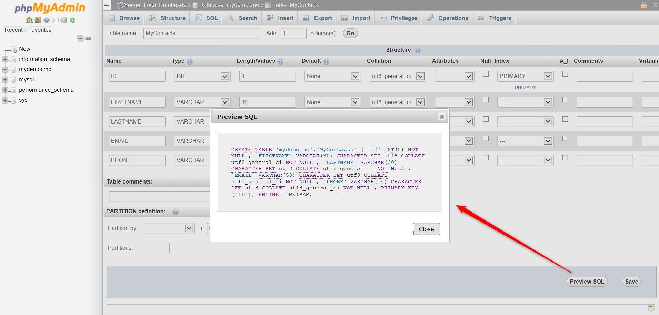Enable the Null checkbox for ID column
The height and width of the screenshot is (315, 659).
(x=485, y=73)
